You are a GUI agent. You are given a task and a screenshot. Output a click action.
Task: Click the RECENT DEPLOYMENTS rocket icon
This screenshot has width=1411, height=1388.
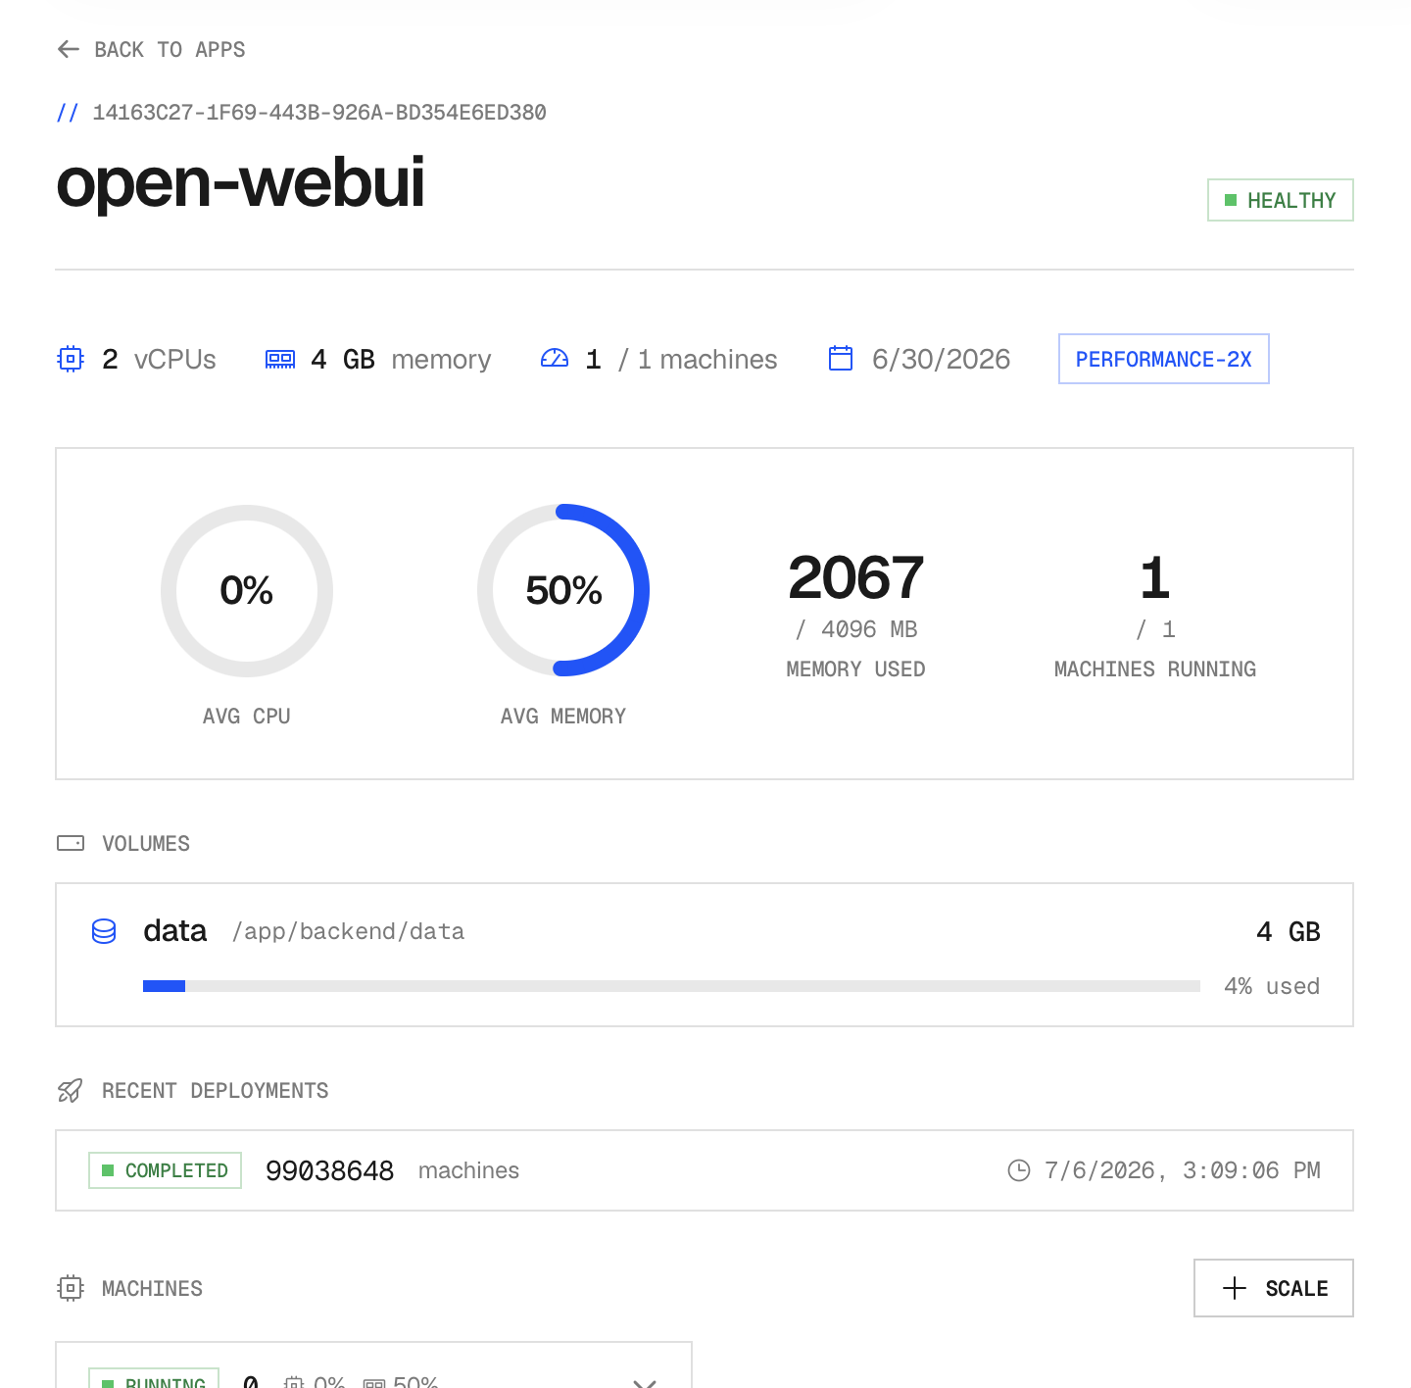coord(71,1090)
